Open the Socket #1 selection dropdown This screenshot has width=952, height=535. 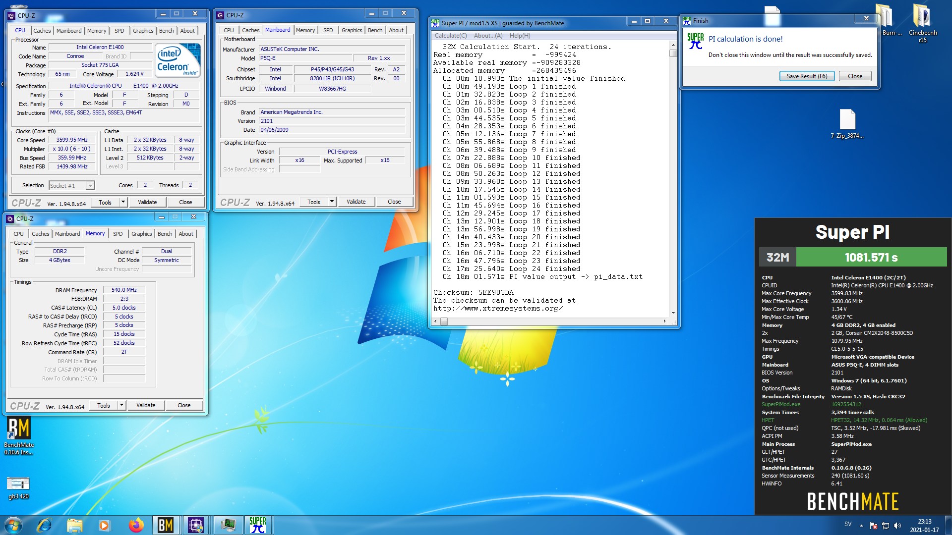click(x=90, y=186)
